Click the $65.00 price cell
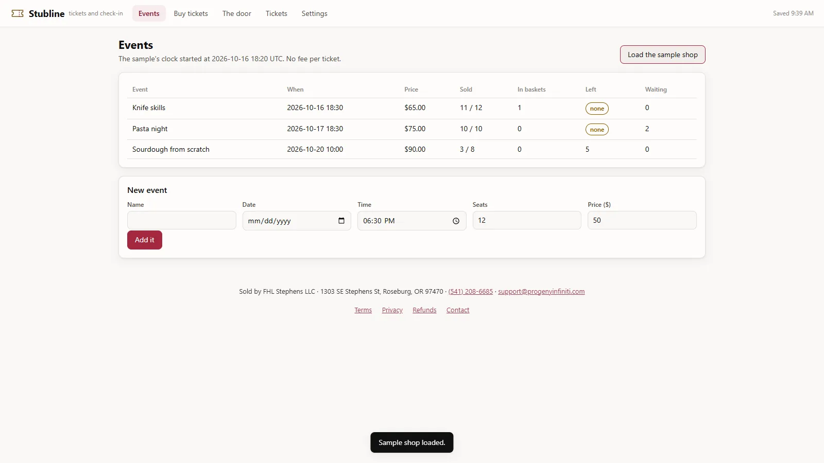Image resolution: width=824 pixels, height=463 pixels. 415,108
